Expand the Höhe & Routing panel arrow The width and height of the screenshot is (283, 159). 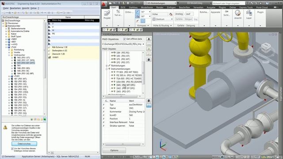tap(171, 26)
